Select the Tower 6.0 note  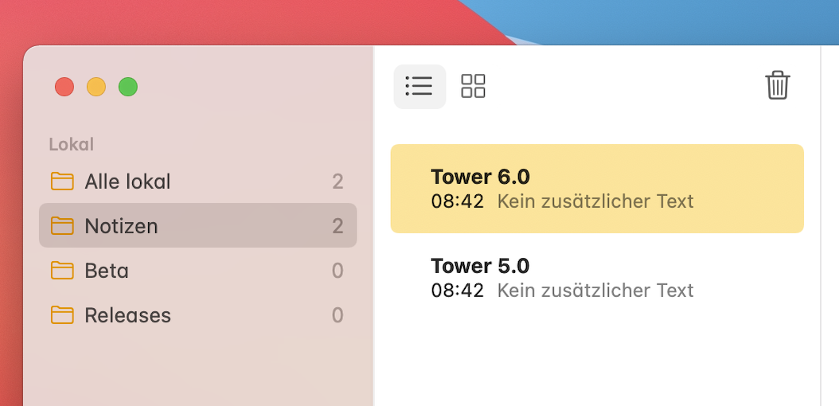pyautogui.click(x=480, y=177)
